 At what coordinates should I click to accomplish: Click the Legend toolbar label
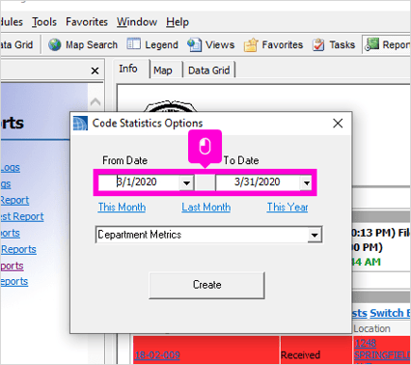[x=161, y=44]
